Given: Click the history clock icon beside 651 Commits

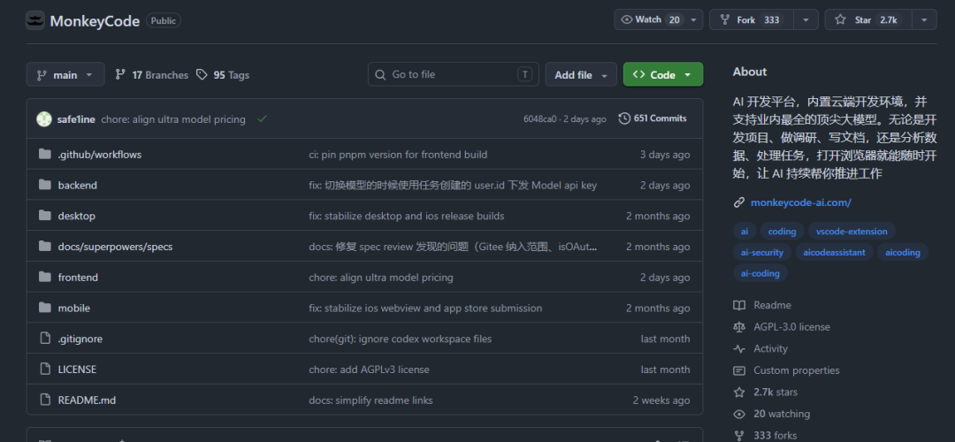Looking at the screenshot, I should pos(624,118).
